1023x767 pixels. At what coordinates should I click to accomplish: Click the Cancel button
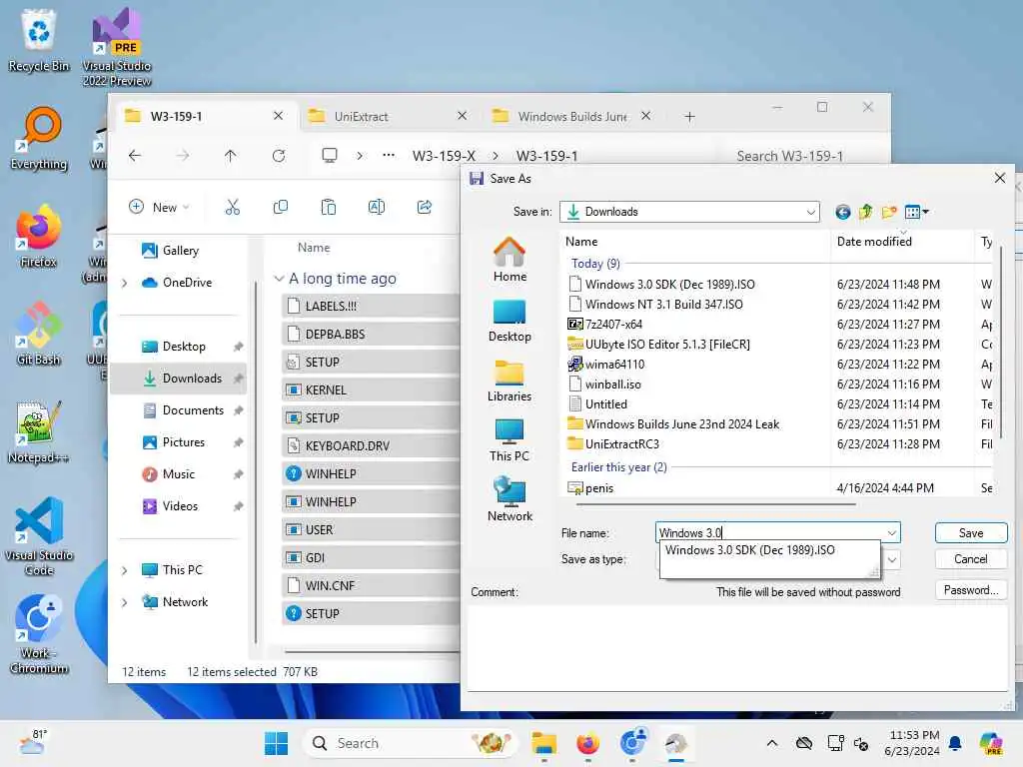971,559
